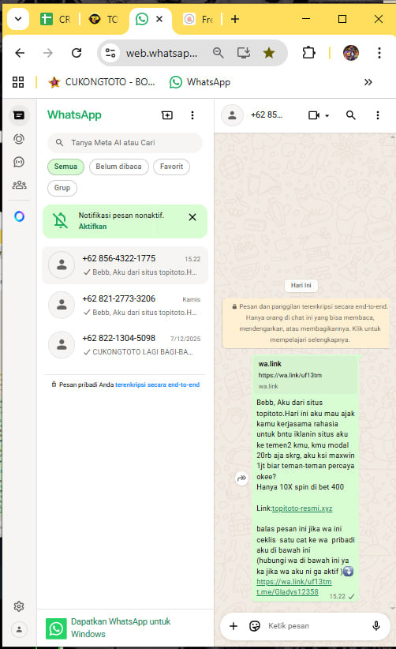Click the Tanya Meta AI atau Cari search field
Image resolution: width=396 pixels, height=649 pixels.
coord(125,143)
